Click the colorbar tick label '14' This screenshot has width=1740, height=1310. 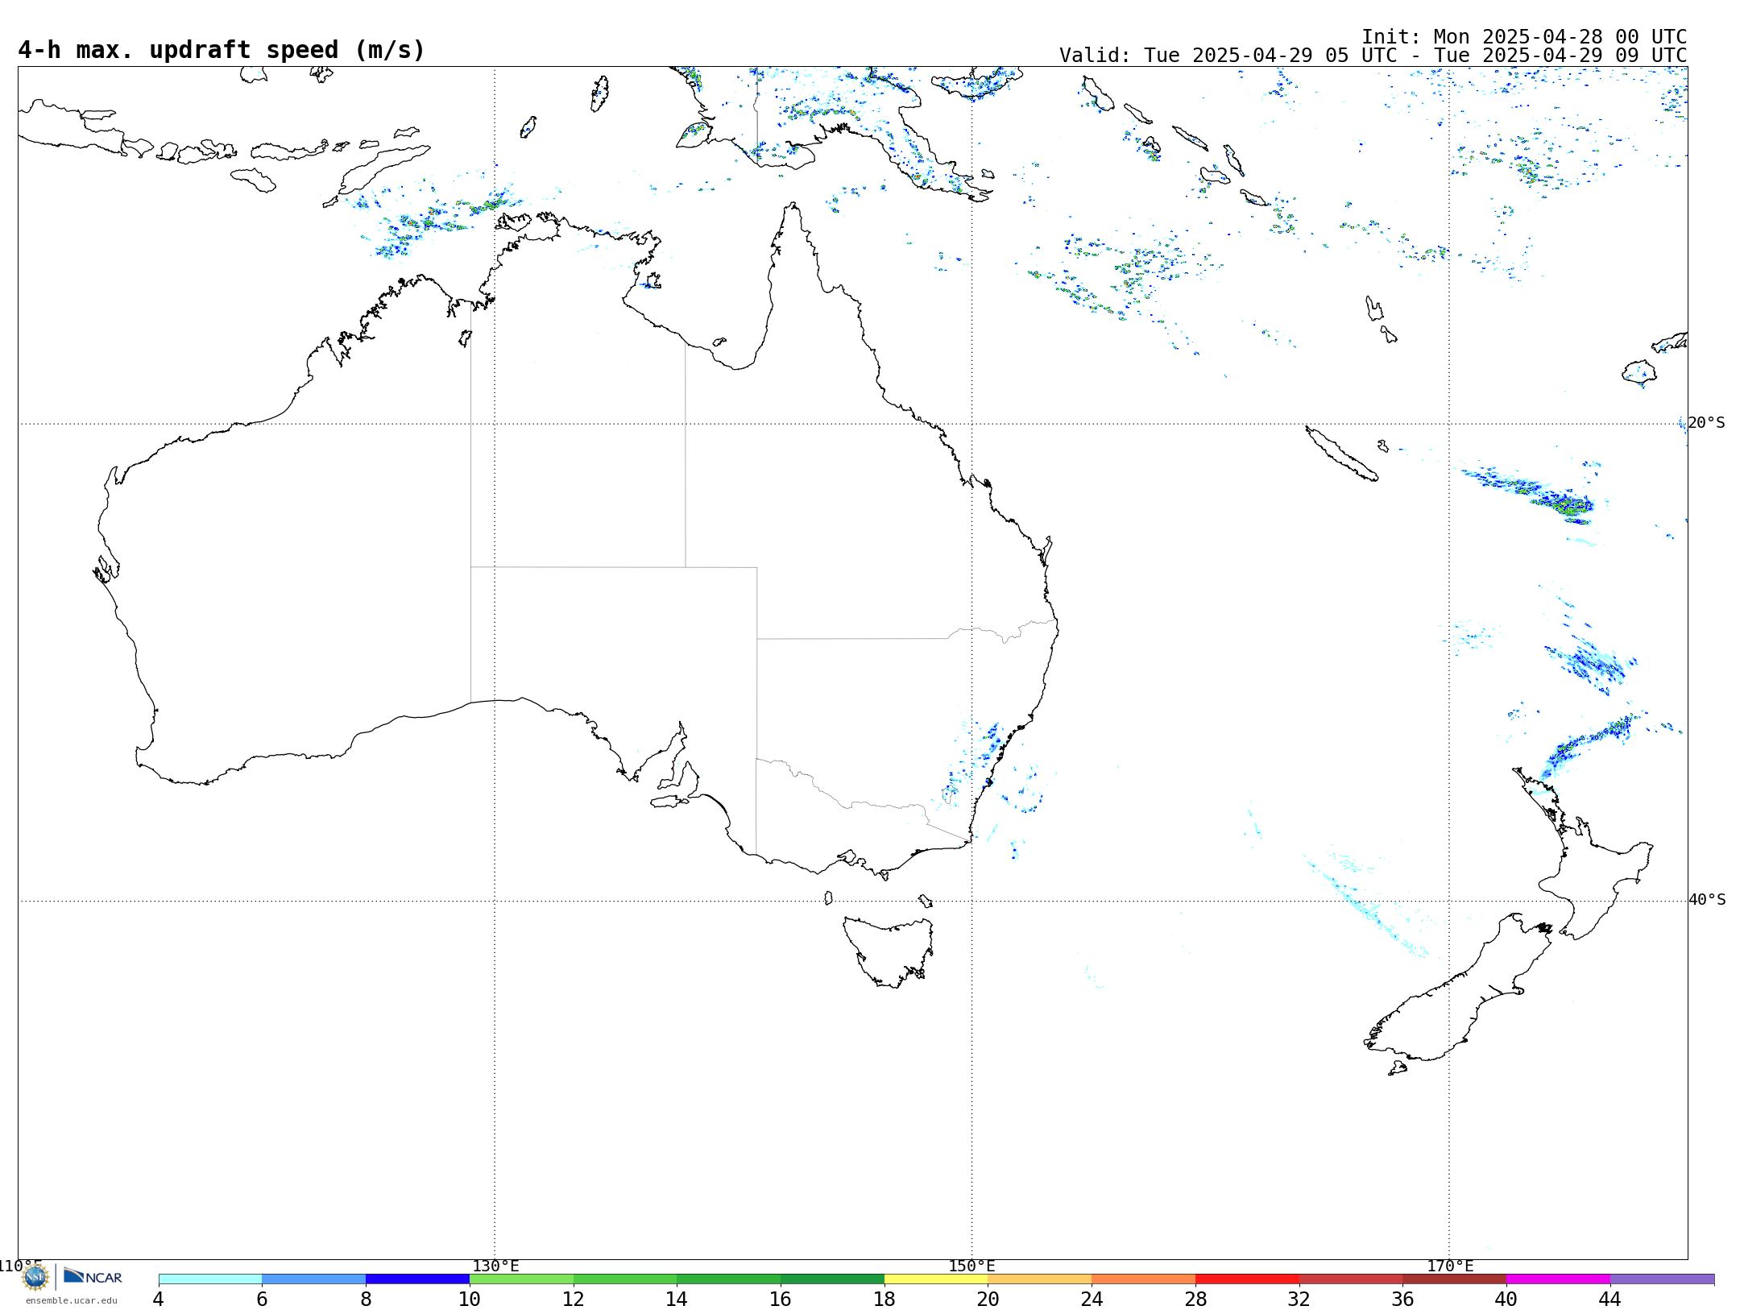click(x=677, y=1300)
